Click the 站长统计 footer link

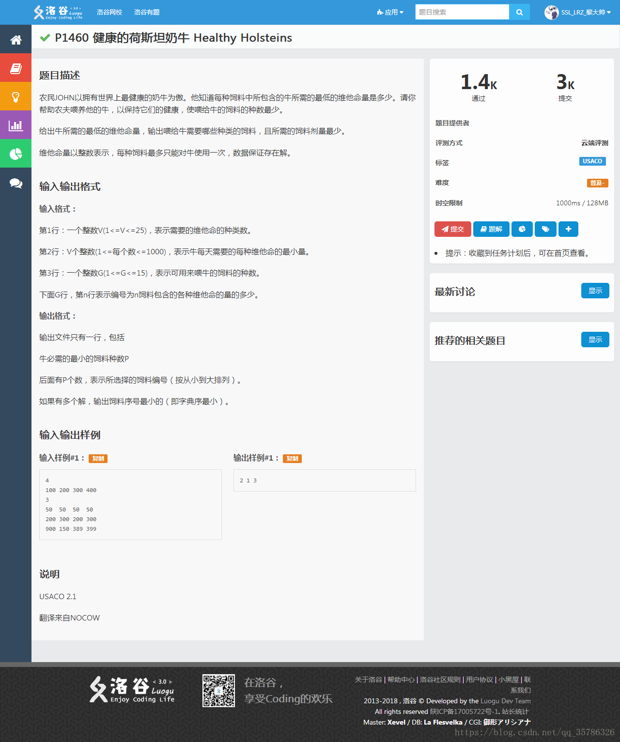coord(515,711)
